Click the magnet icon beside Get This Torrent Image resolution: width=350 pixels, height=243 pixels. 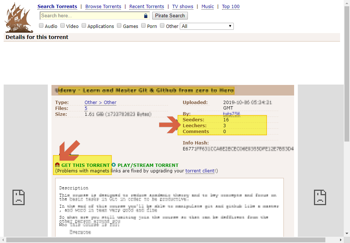tap(57, 165)
